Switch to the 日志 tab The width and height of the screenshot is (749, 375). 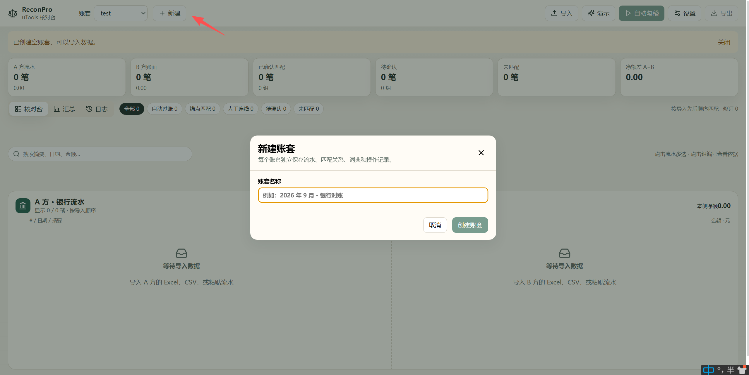[97, 109]
